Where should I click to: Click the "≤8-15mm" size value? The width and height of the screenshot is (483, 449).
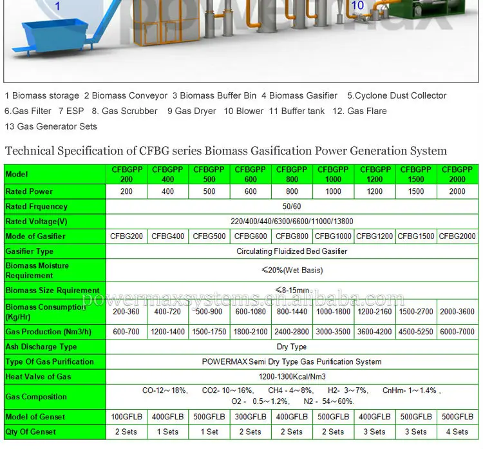(x=292, y=291)
